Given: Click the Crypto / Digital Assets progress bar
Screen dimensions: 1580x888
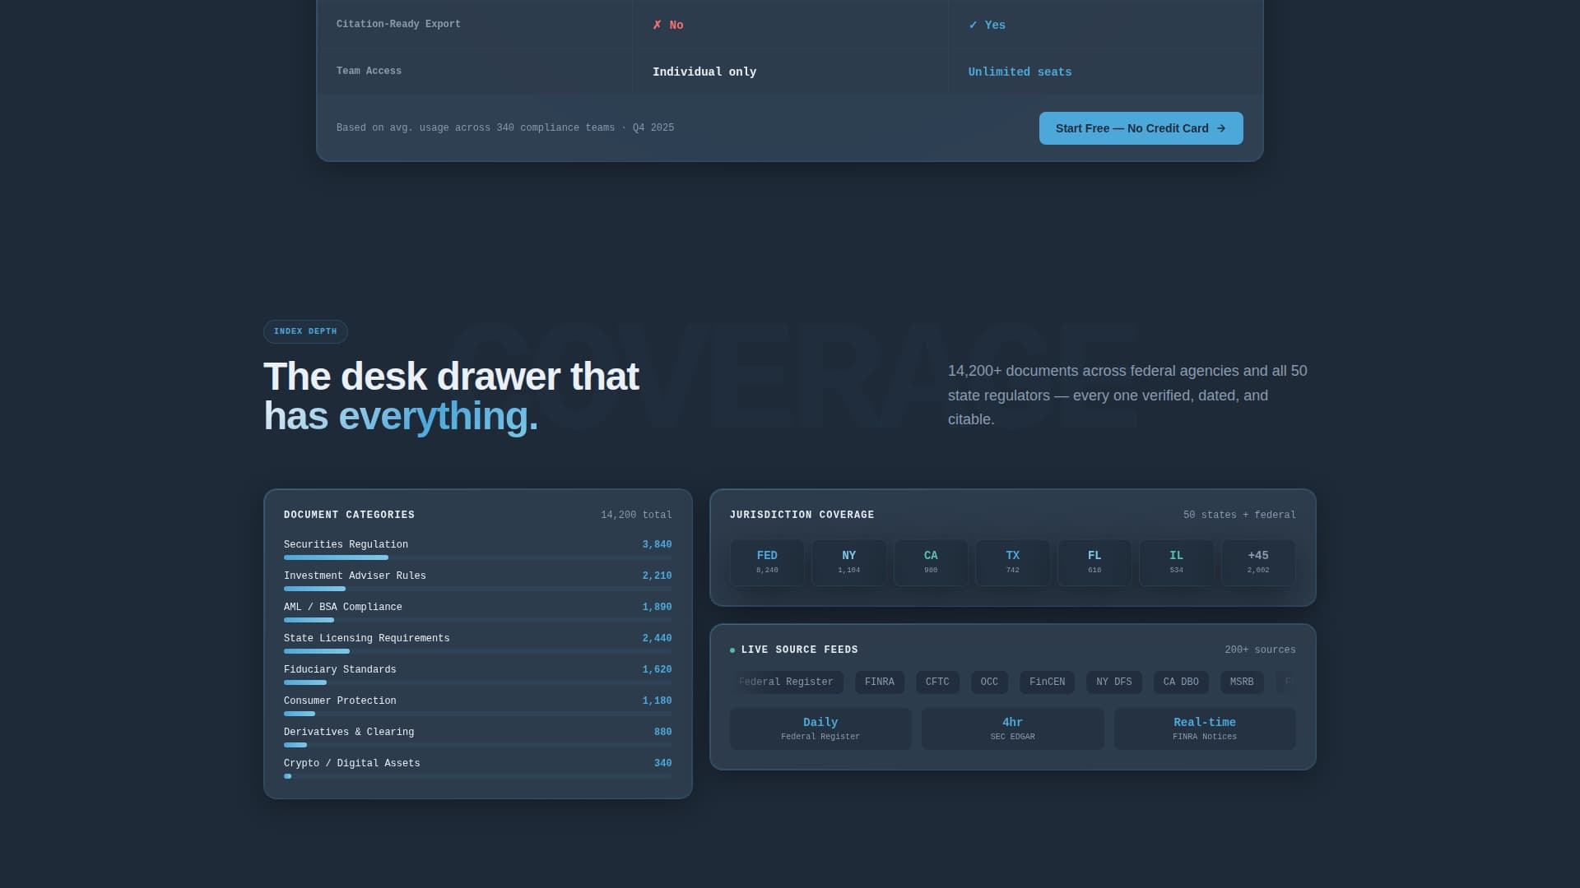Looking at the screenshot, I should (x=477, y=776).
